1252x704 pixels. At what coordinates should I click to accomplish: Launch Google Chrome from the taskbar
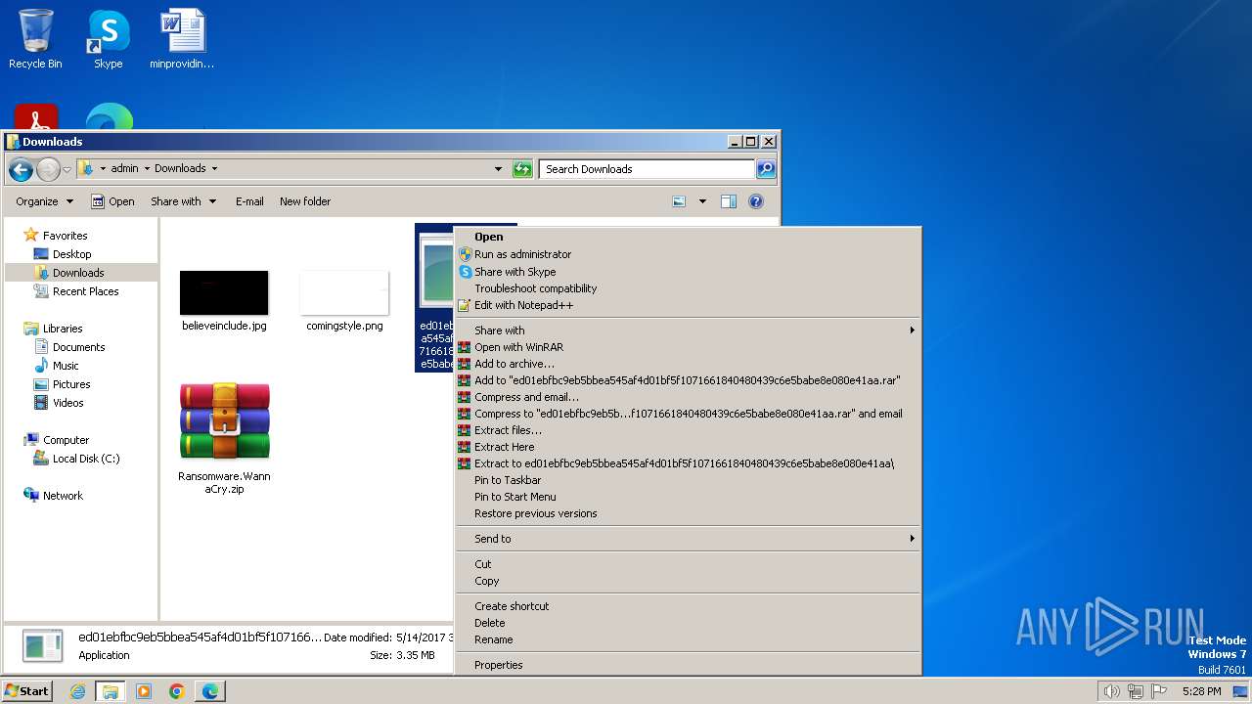coord(177,691)
